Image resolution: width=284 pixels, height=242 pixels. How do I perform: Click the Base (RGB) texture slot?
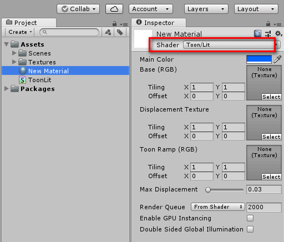264,83
